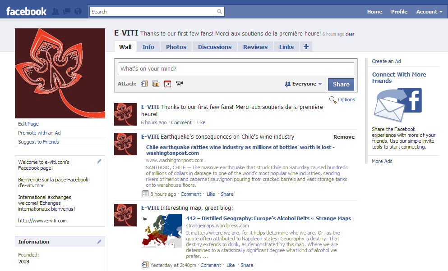Open the Discussions tab
The height and width of the screenshot is (271, 448).
(x=215, y=47)
